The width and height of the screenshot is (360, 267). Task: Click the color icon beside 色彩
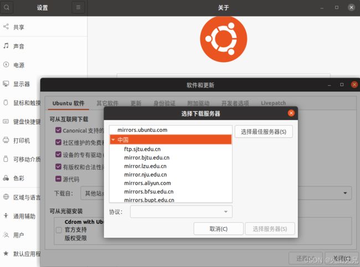[x=6, y=178]
